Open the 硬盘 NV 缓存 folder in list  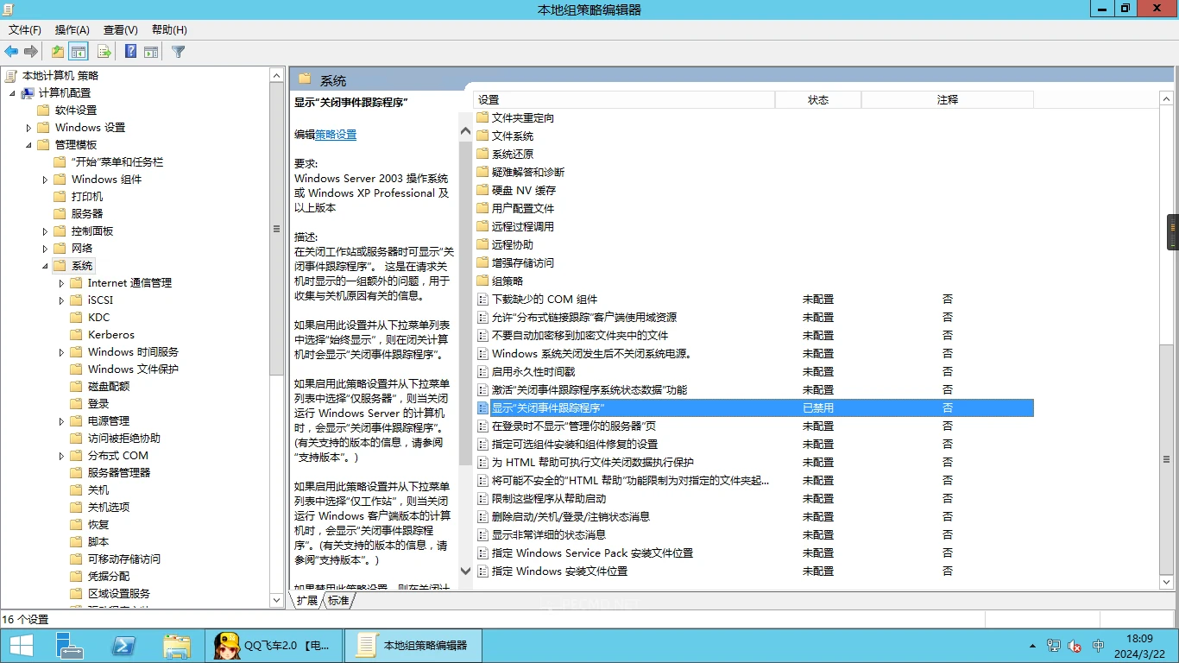click(524, 190)
